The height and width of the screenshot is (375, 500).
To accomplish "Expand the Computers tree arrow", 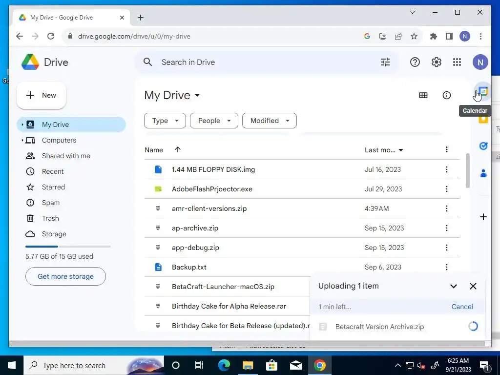I will (x=22, y=140).
